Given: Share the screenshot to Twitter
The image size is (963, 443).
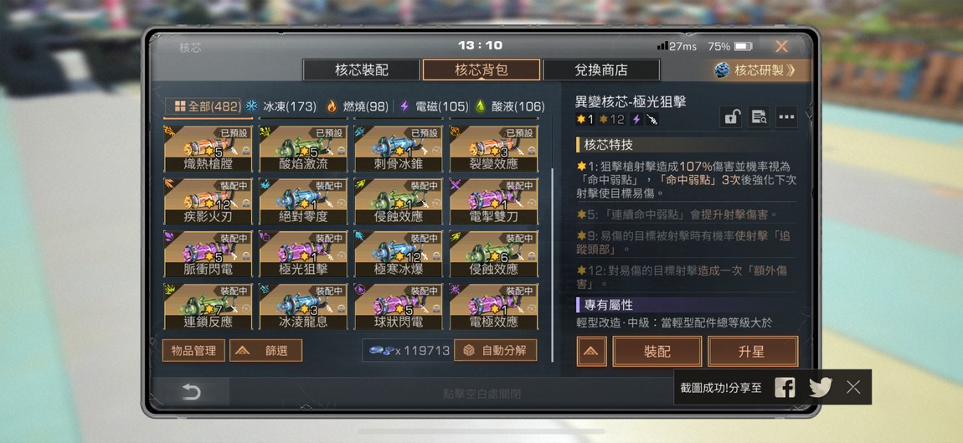Looking at the screenshot, I should point(821,387).
